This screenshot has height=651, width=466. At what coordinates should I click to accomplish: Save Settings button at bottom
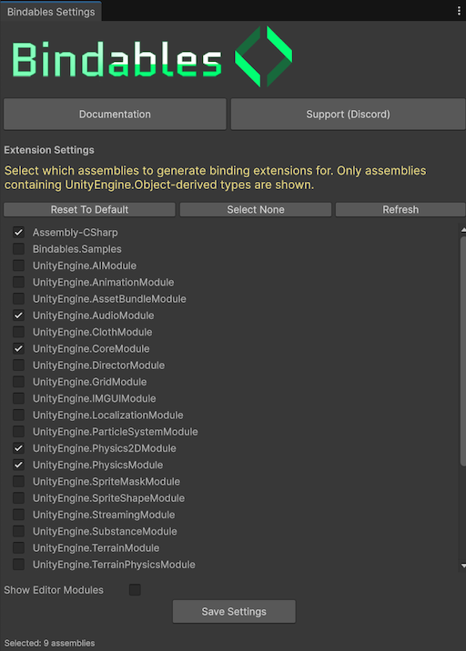pyautogui.click(x=234, y=612)
